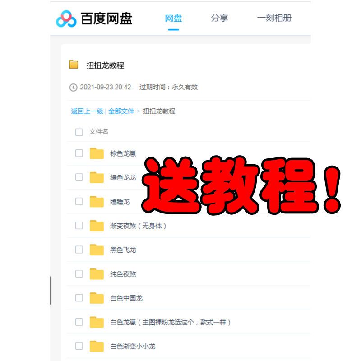Switch to the 网盘 tab
The width and height of the screenshot is (361, 361).
(173, 19)
